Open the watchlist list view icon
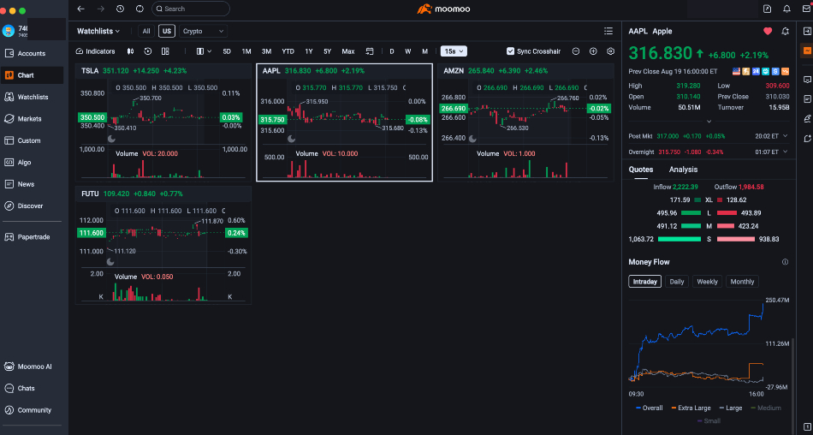 (x=608, y=31)
